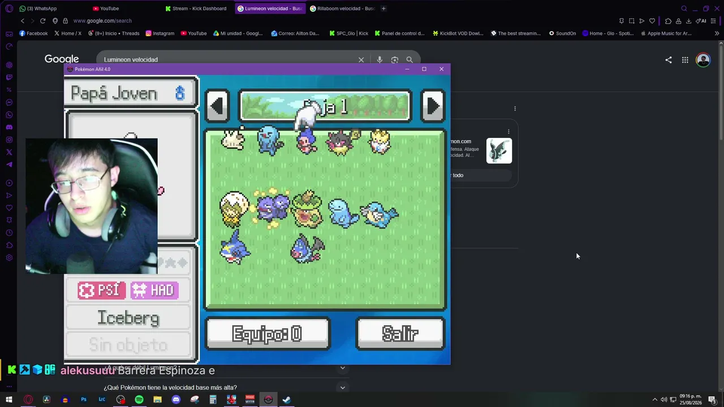The width and height of the screenshot is (724, 407).
Task: Select the purple Weezing sprite in the box
Action: [272, 207]
